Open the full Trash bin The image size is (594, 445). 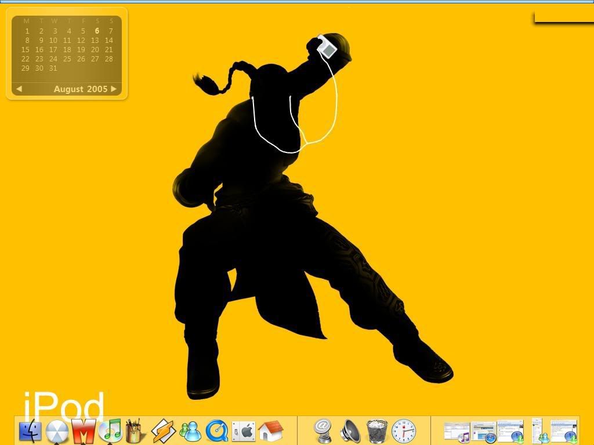tap(377, 431)
